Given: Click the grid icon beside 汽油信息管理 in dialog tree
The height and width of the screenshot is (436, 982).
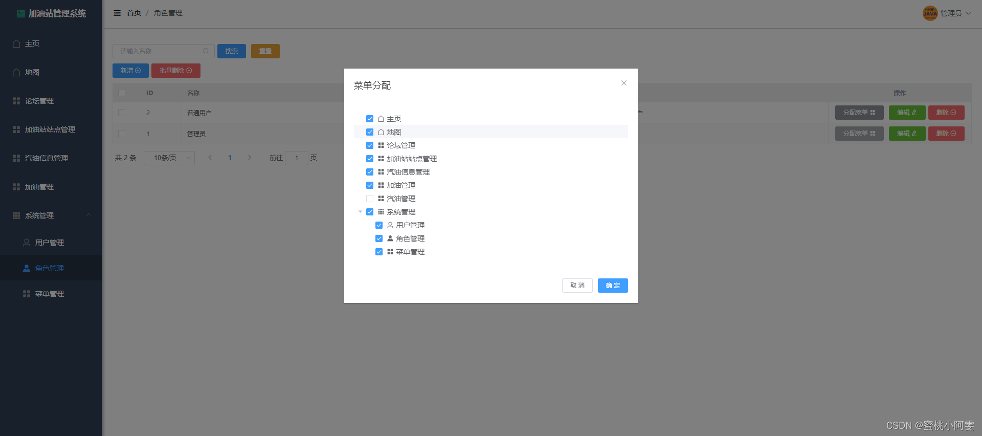Looking at the screenshot, I should (x=381, y=172).
